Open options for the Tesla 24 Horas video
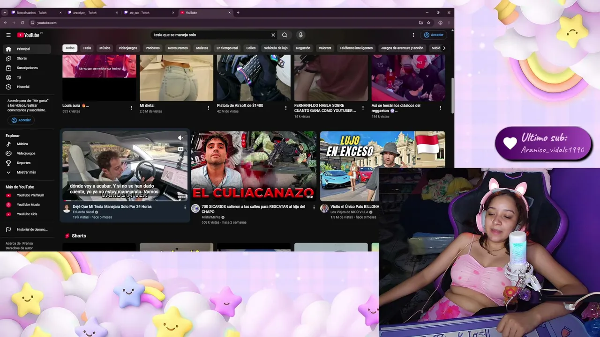The height and width of the screenshot is (337, 600). tap(185, 207)
